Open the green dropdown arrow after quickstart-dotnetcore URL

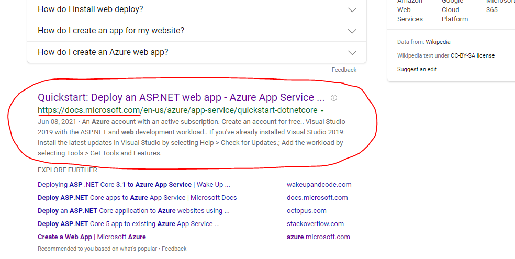click(x=322, y=110)
